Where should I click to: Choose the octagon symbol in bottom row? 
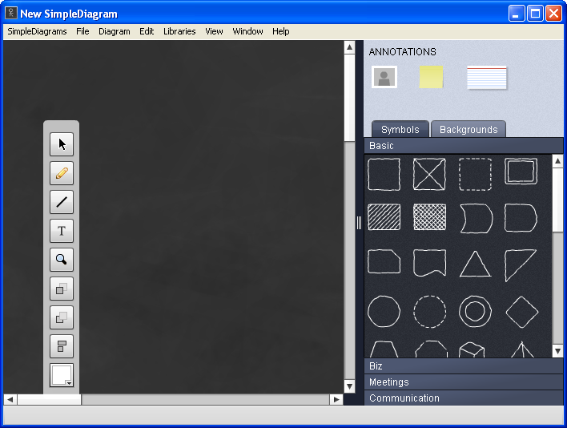(431, 349)
